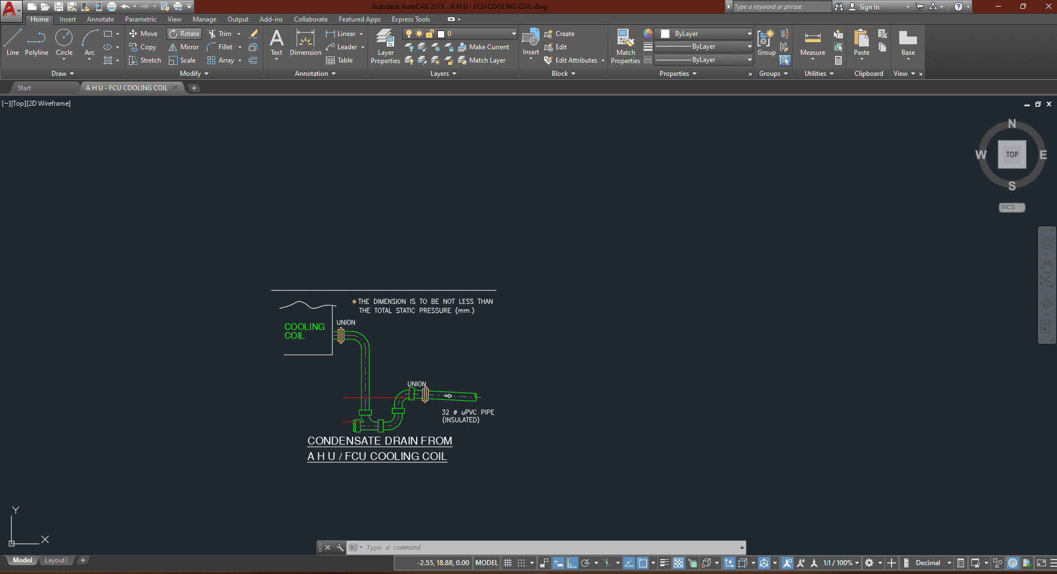Activate the Mirror modify tool
The width and height of the screenshot is (1057, 574).
(184, 47)
